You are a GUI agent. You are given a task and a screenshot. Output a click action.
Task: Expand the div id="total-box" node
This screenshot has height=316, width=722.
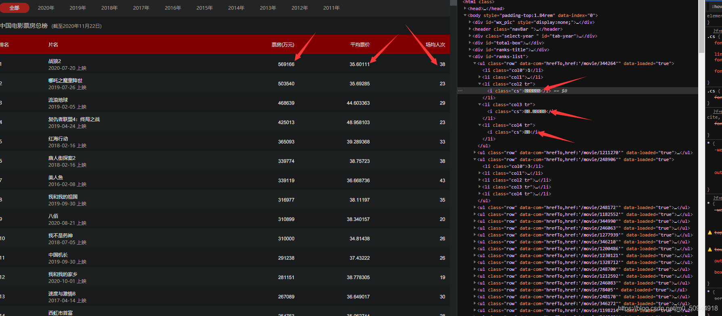470,43
